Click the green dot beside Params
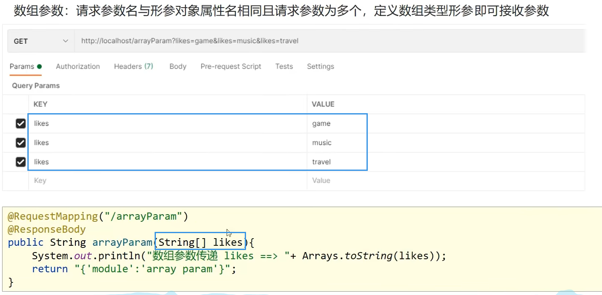 point(40,66)
